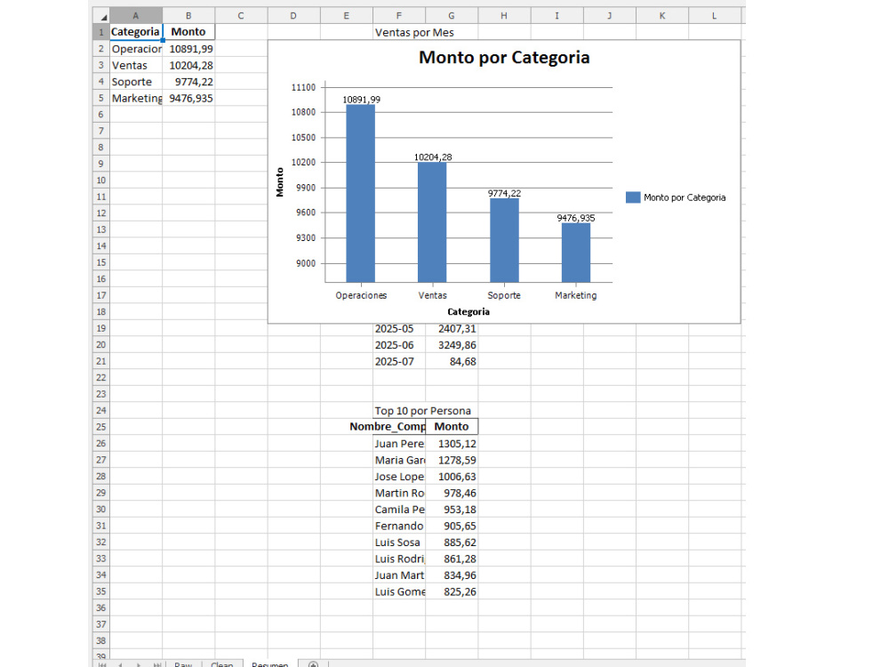The height and width of the screenshot is (667, 889).
Task: Select the Ventas cell in column A
Action: pos(135,65)
